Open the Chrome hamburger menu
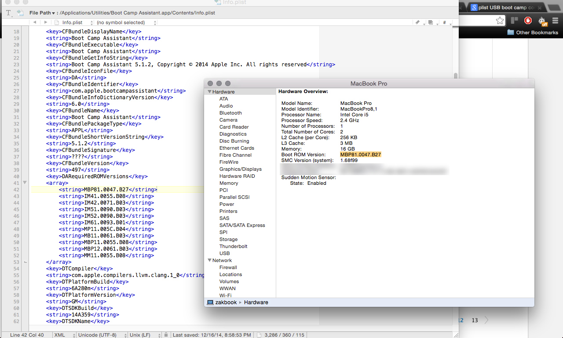 556,20
